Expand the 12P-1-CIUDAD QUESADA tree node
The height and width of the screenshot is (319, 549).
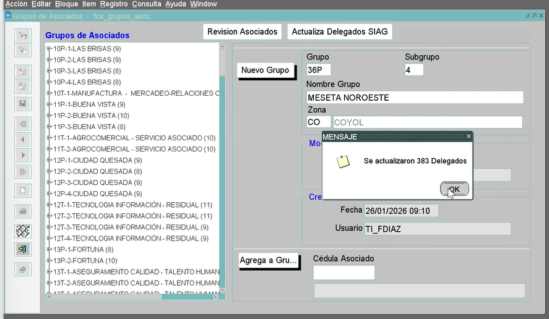[50, 160]
